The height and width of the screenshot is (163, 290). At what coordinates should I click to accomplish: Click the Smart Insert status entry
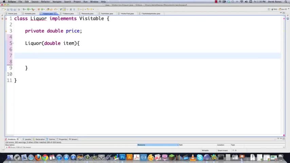point(222,150)
